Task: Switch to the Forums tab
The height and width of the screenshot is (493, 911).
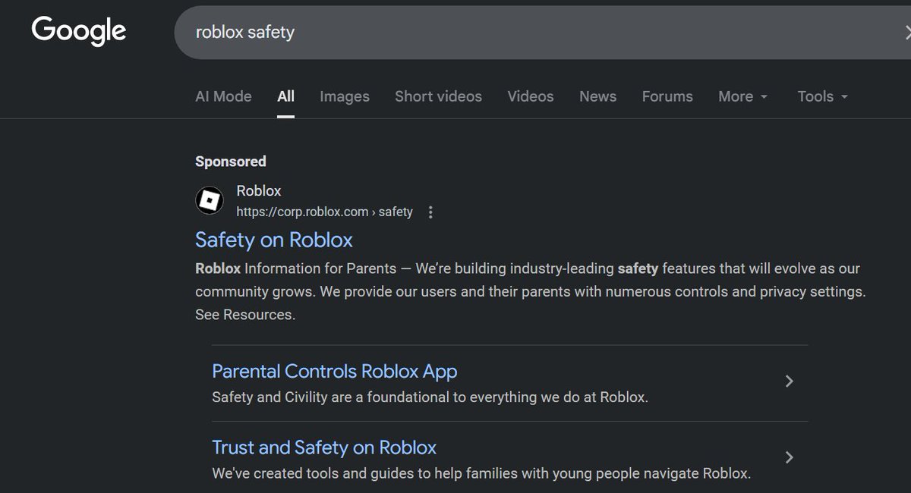Action: 667,96
